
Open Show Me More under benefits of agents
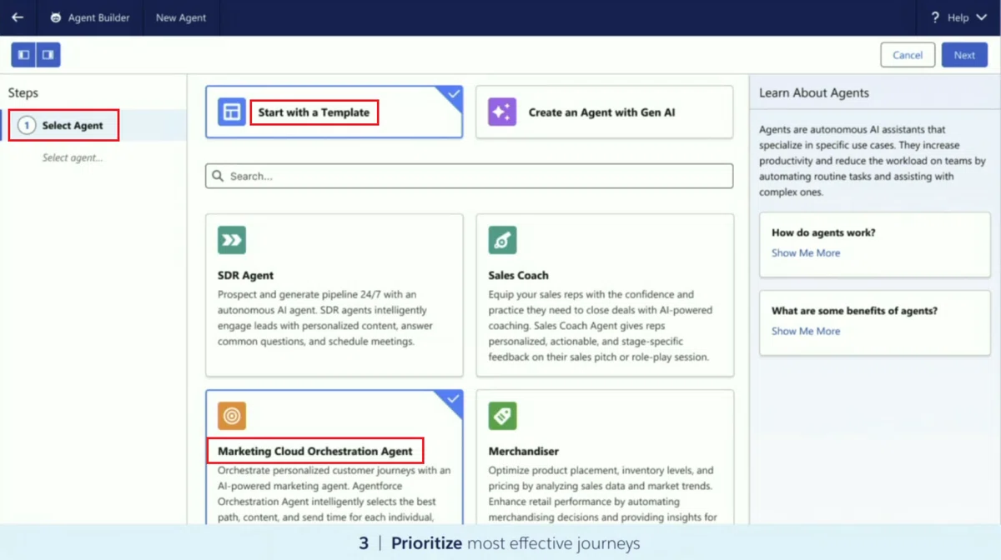[806, 331]
